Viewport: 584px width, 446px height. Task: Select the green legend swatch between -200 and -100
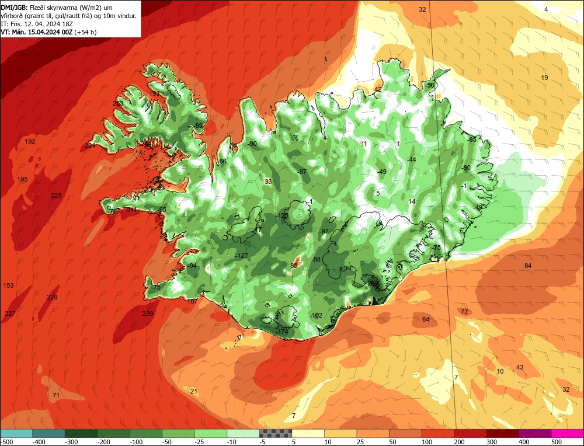coord(114,433)
